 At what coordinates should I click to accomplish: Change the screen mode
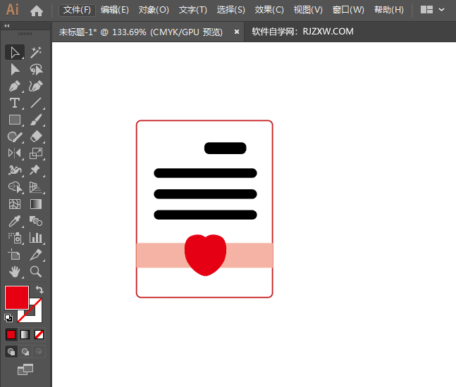click(25, 369)
